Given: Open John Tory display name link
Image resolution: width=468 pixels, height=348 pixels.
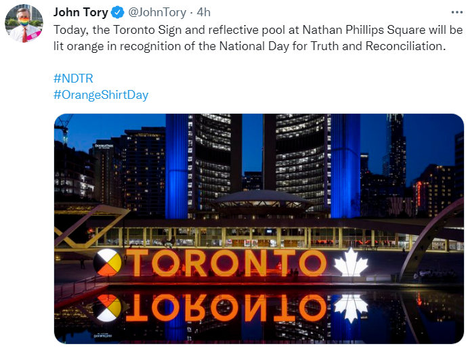Looking at the screenshot, I should pos(81,13).
